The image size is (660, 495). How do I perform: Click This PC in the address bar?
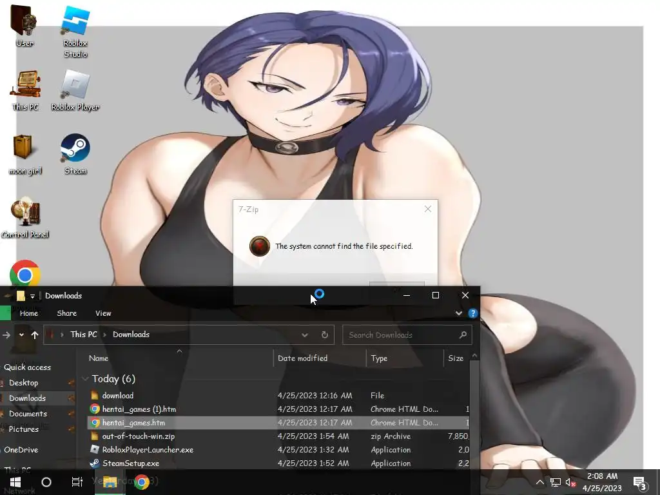coord(83,335)
